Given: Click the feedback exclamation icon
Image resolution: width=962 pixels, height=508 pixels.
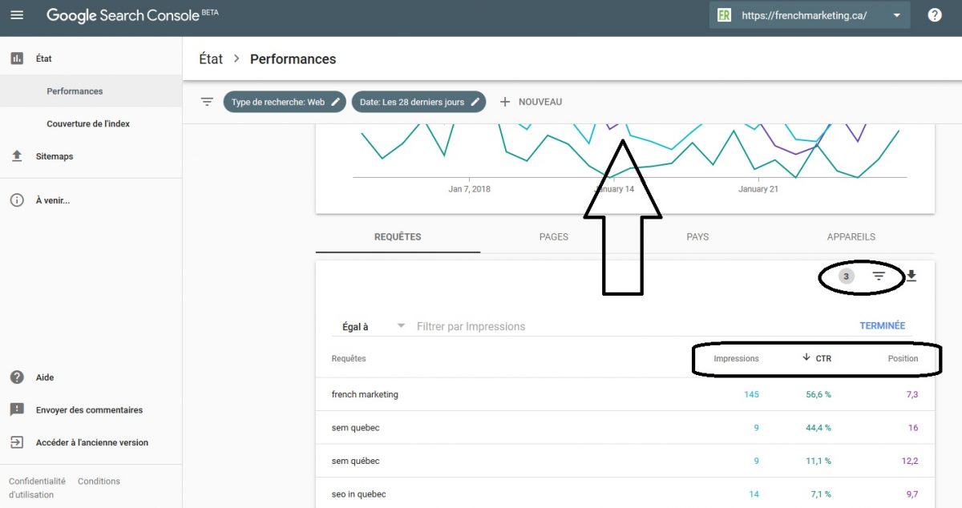Looking at the screenshot, I should pos(17,409).
